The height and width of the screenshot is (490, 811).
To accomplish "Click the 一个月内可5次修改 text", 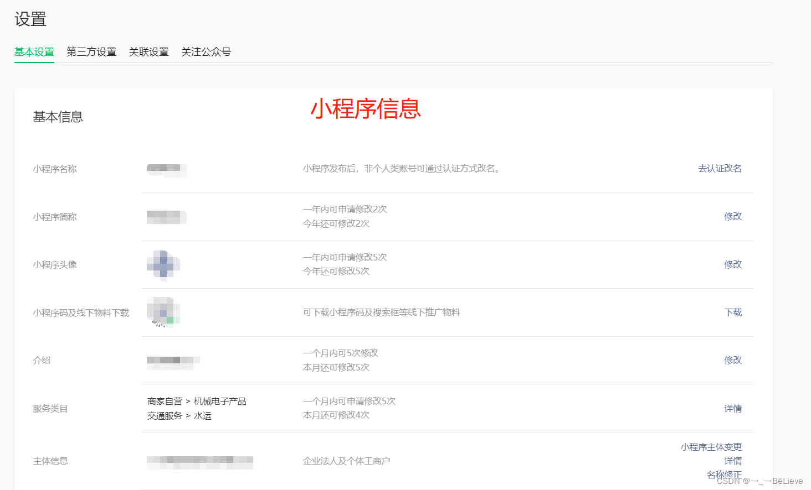I will [341, 353].
